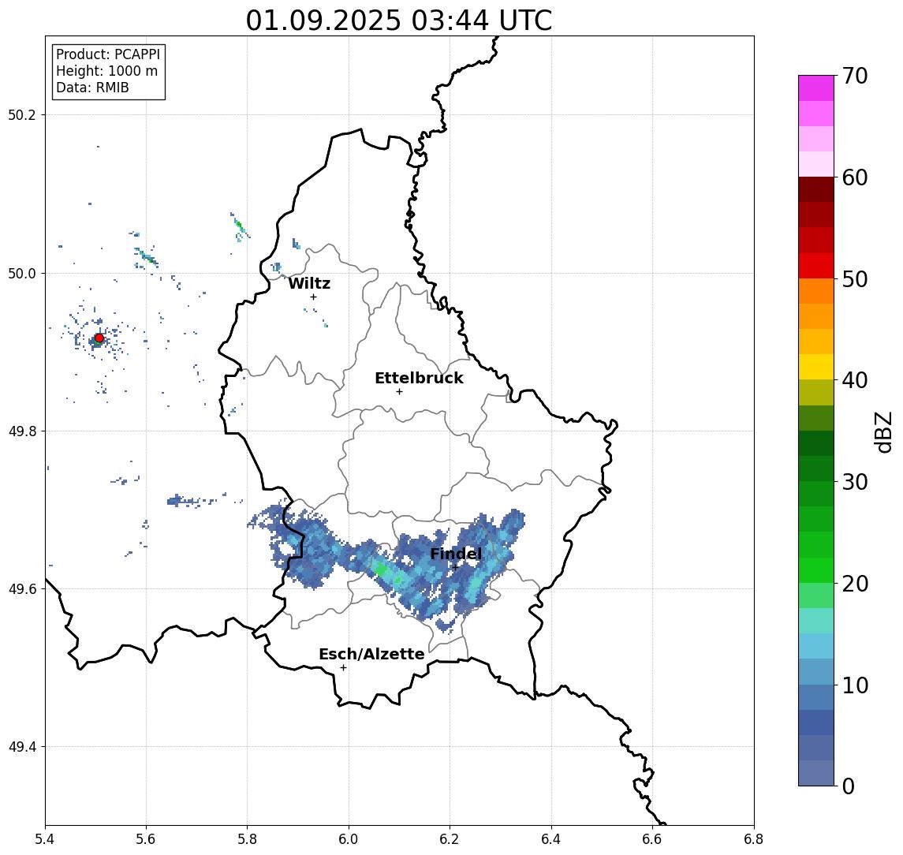Click the latitude tick label 50.0
Screen dimensions: 903x855
pos(22,273)
